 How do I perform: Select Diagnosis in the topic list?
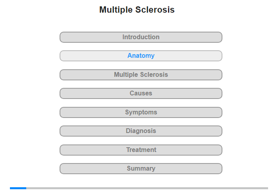pyautogui.click(x=141, y=131)
